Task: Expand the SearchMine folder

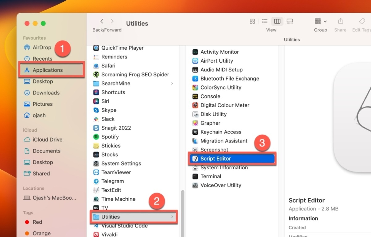Action: 172,83
